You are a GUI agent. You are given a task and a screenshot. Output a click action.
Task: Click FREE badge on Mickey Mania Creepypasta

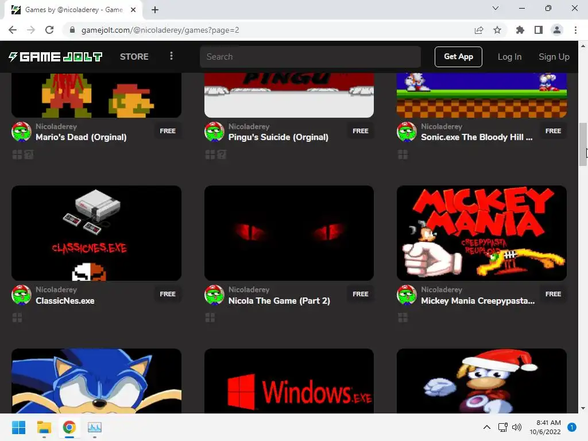553,294
